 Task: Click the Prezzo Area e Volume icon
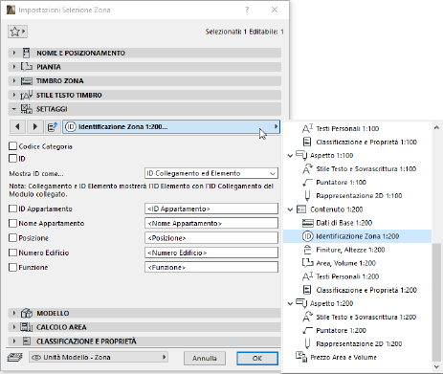pos(301,357)
